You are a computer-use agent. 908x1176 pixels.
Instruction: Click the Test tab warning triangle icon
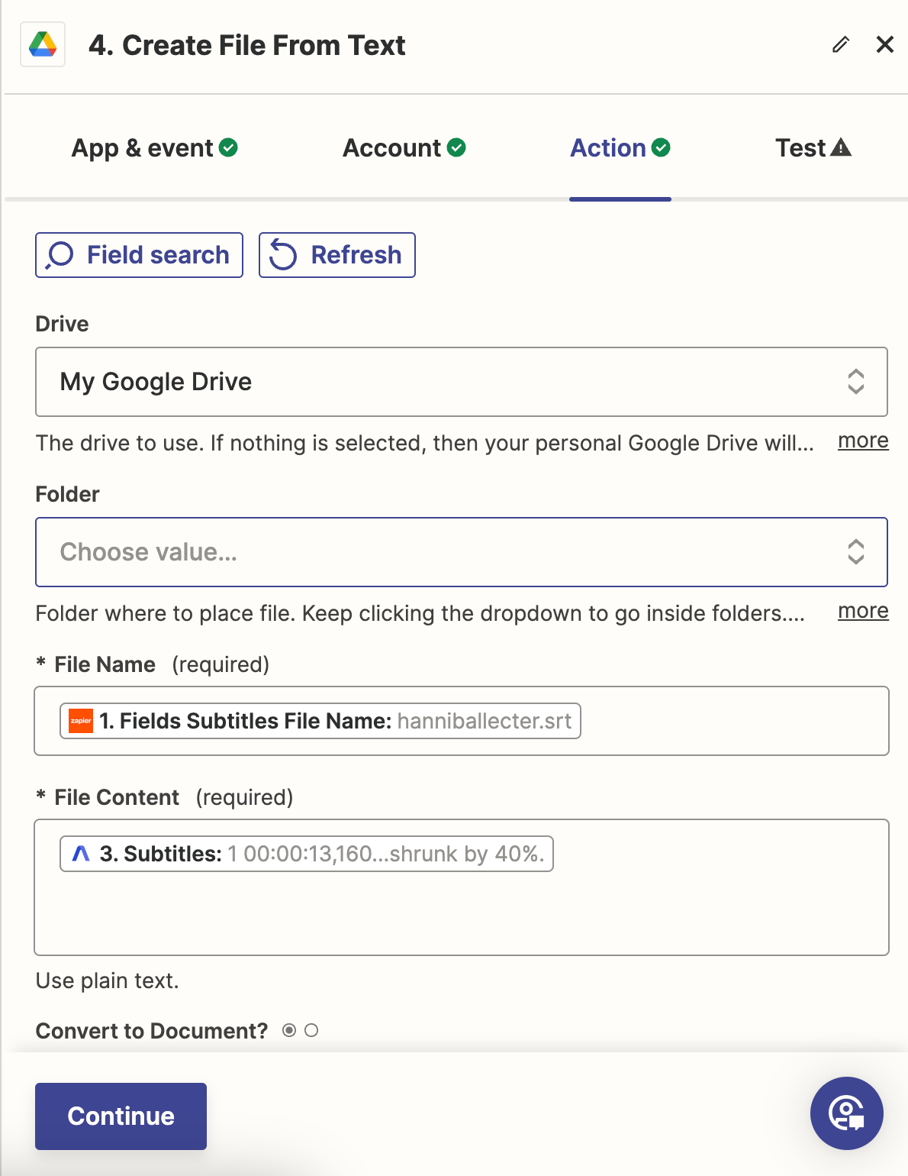[841, 147]
